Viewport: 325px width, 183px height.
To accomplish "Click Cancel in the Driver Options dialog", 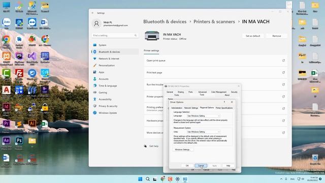I will (x=201, y=166).
